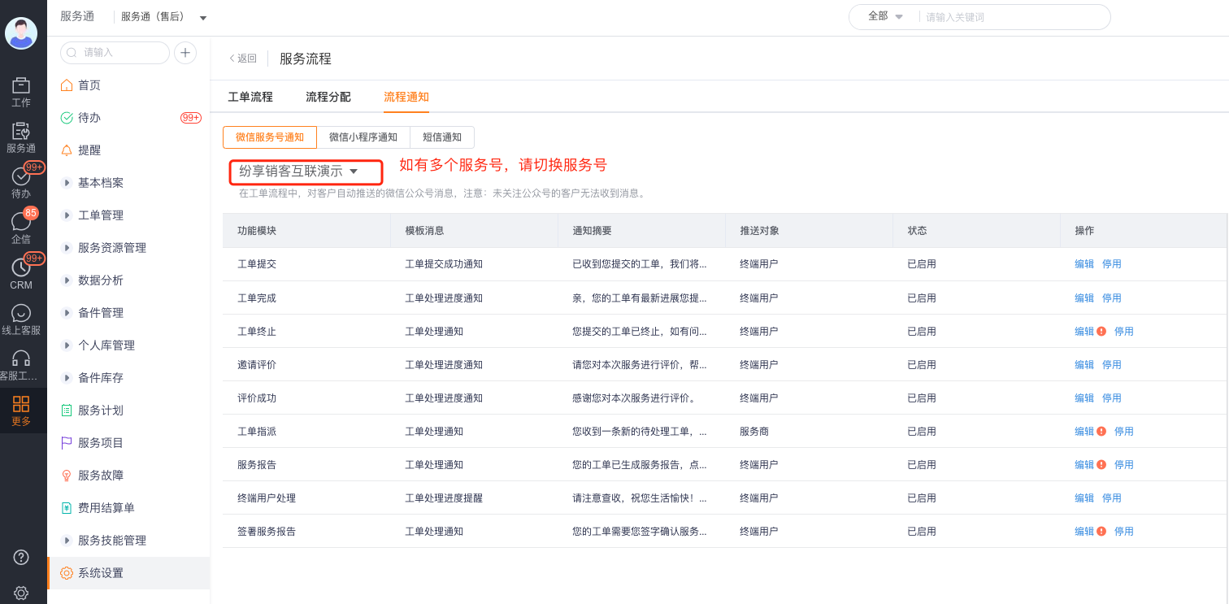The image size is (1229, 604).
Task: Click warning icon in 工单终止 row
Action: pyautogui.click(x=1101, y=332)
